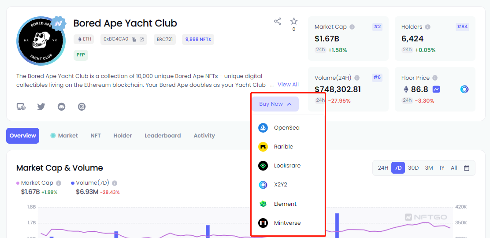This screenshot has height=238, width=490.
Task: Click the #2 Market Cap rank badge
Action: click(x=377, y=27)
